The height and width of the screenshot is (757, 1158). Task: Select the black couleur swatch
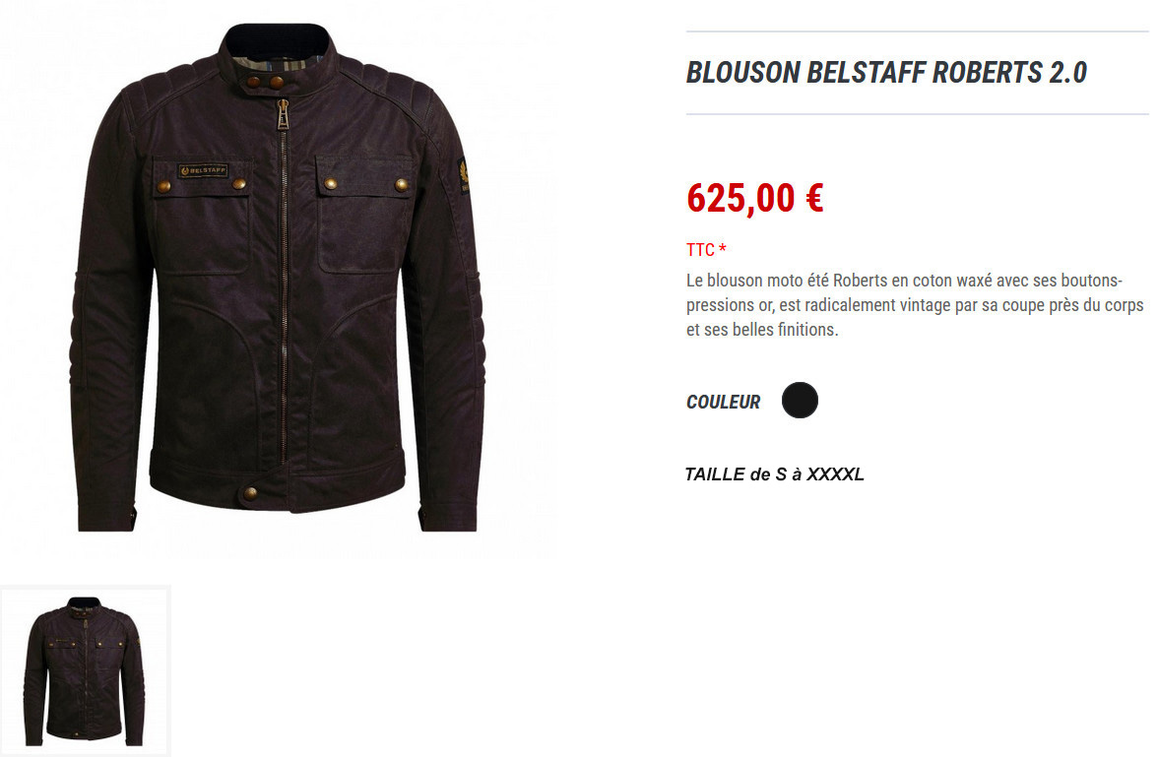coord(800,401)
